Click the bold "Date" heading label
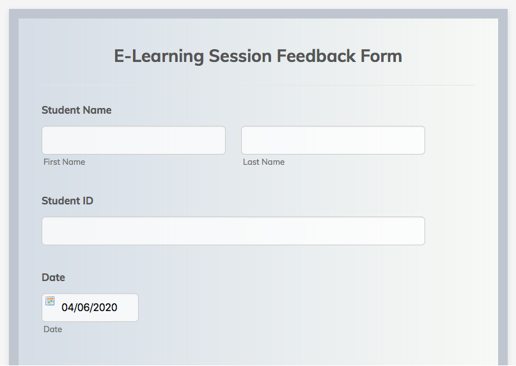This screenshot has width=516, height=366. (53, 277)
